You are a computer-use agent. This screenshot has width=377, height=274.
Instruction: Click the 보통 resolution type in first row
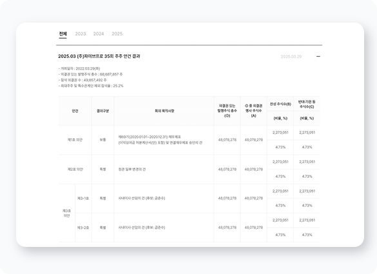[102, 140]
